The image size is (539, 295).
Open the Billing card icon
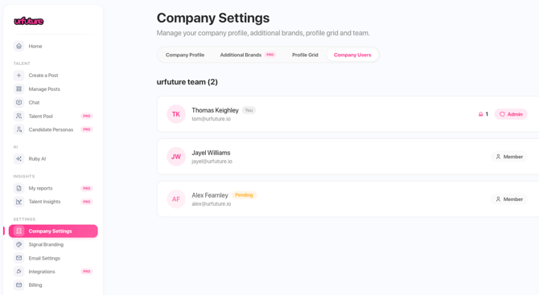19,285
